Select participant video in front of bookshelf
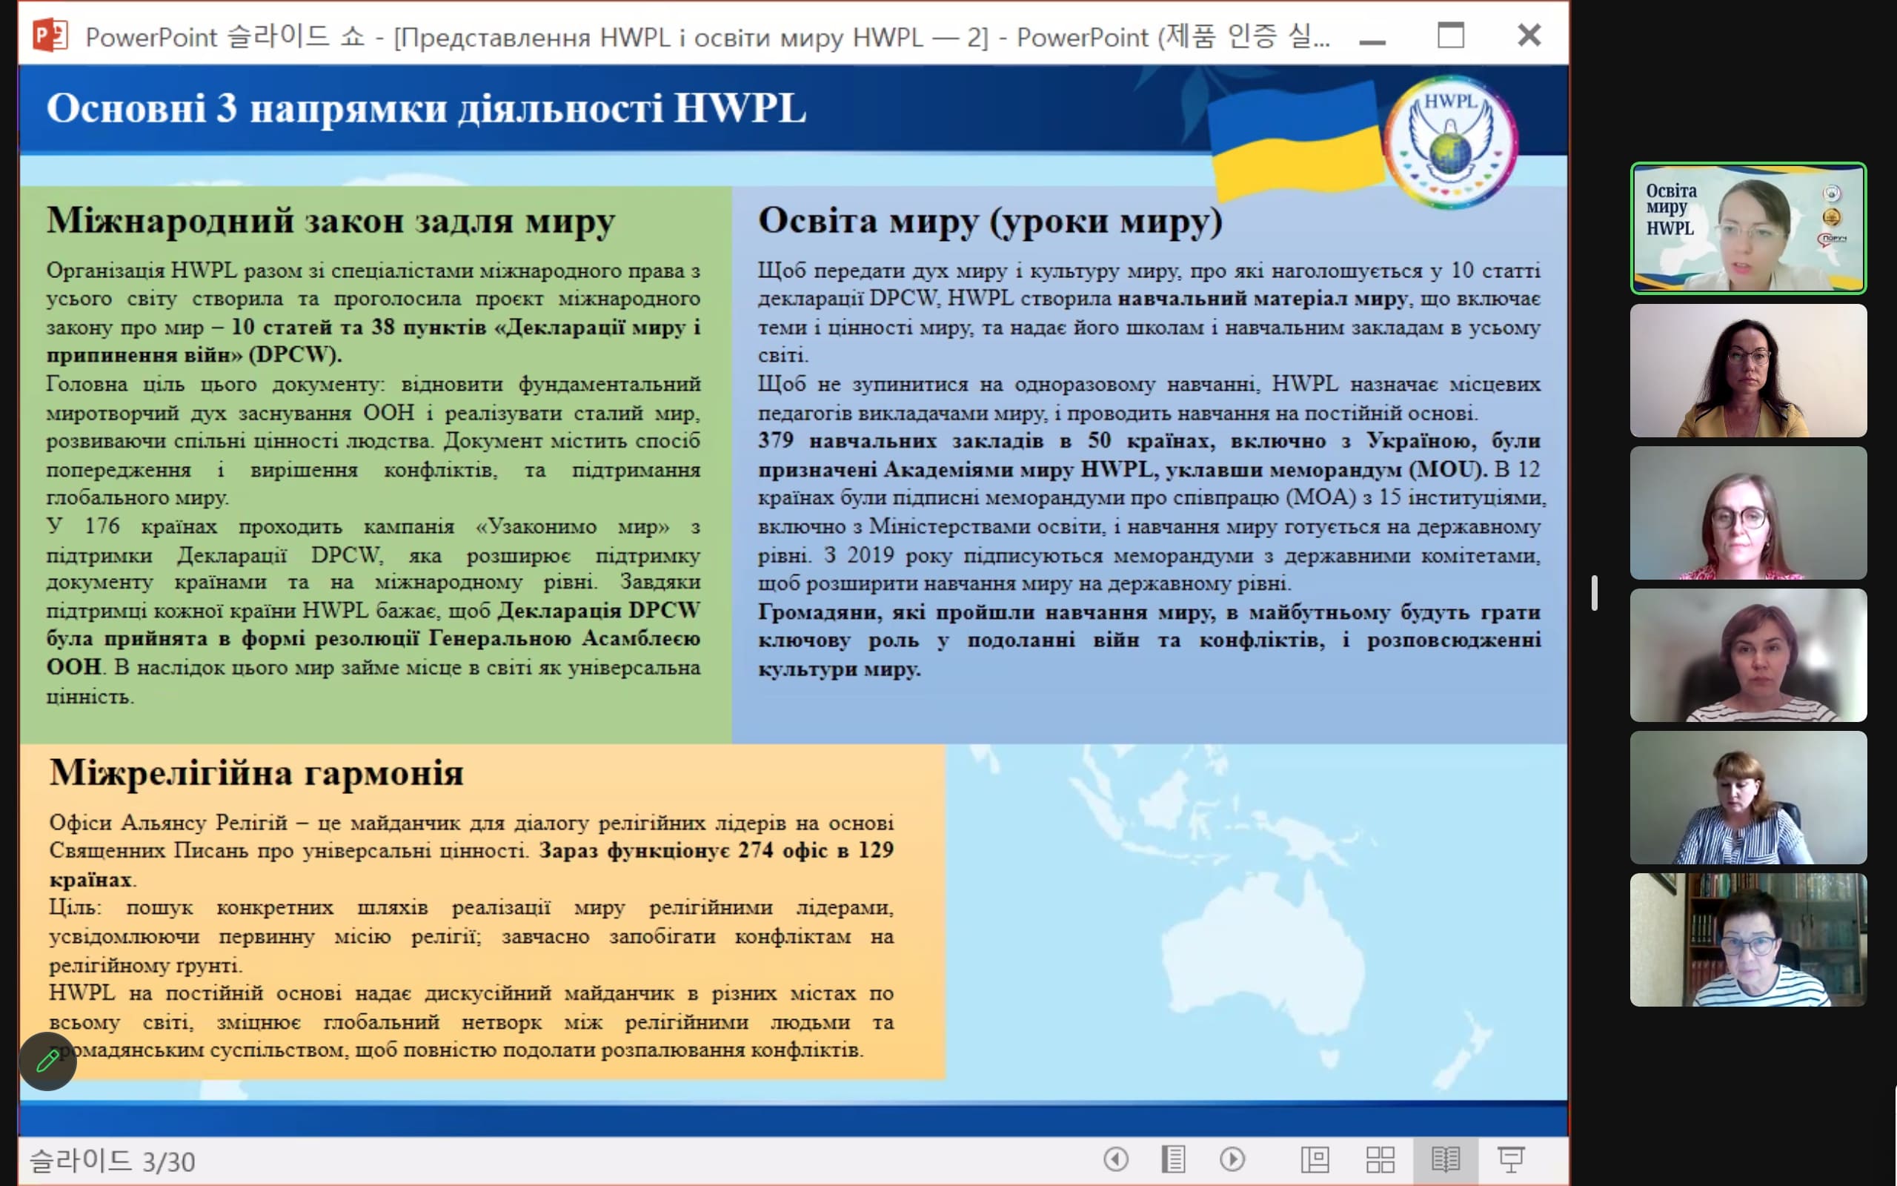Viewport: 1897px width, 1186px height. (1748, 940)
